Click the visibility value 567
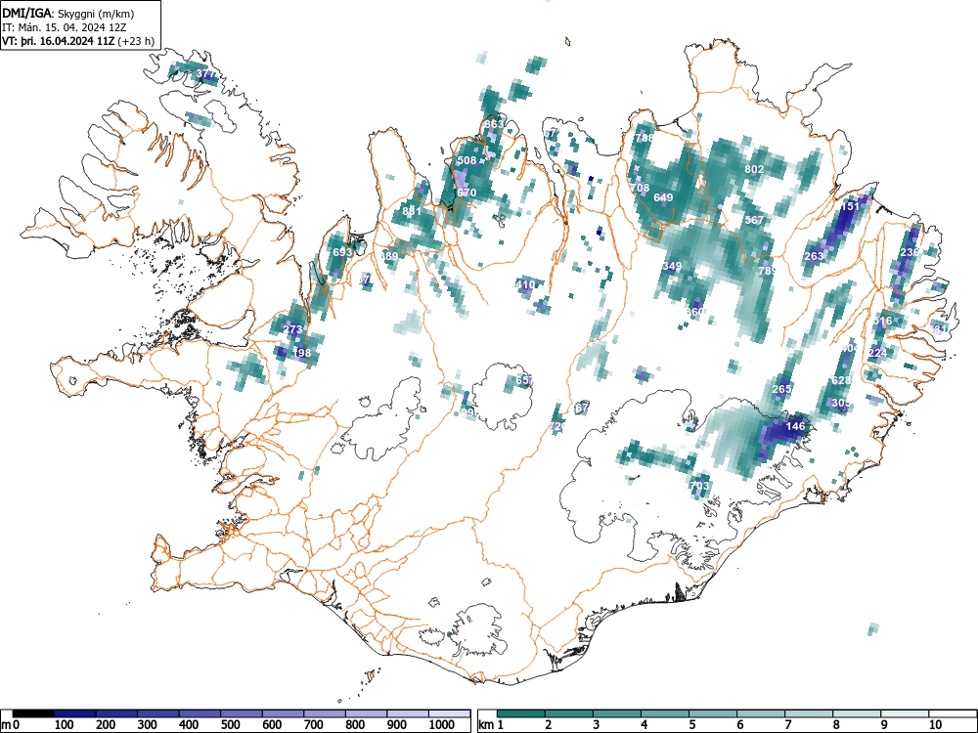 (x=754, y=220)
